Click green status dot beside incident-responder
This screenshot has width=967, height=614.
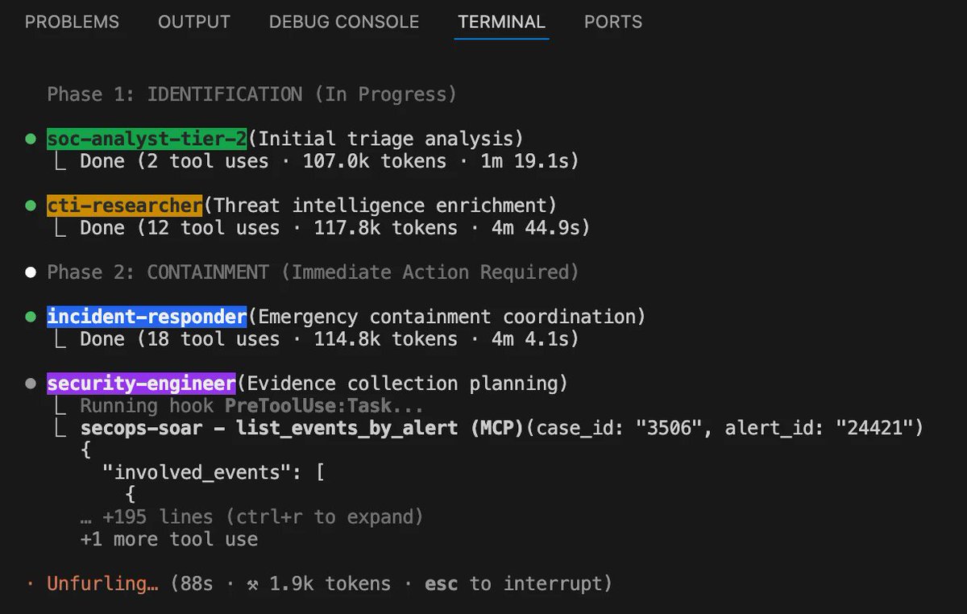31,317
